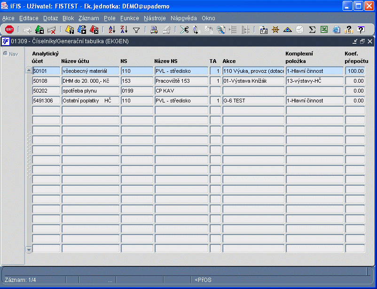377x289 pixels.
Task: Click the document magnifier search icon
Action: [221, 30]
